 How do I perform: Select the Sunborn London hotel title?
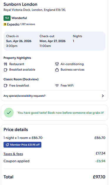pos(21,4)
